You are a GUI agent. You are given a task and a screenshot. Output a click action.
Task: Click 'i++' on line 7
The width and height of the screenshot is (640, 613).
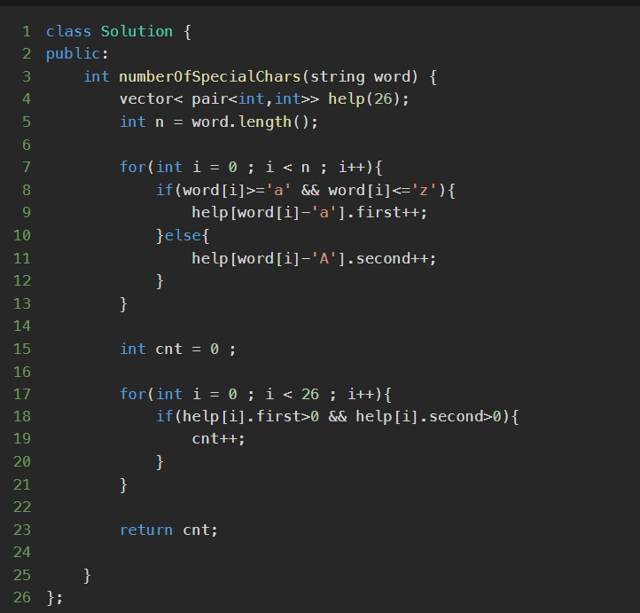352,167
